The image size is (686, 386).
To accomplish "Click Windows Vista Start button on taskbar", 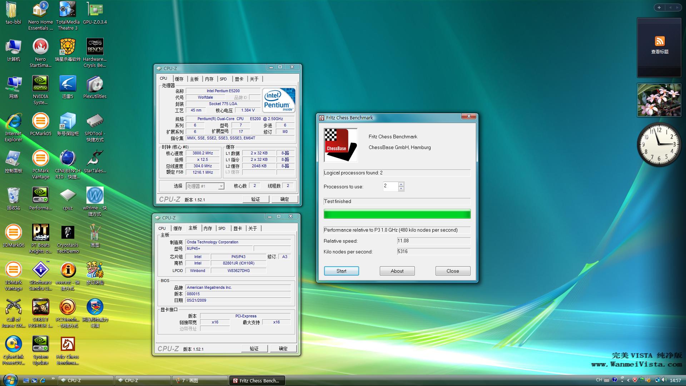I will [8, 380].
